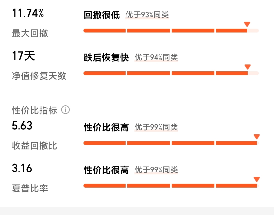The width and height of the screenshot is (274, 215).
Task: Tap the 11.74% max drawdown value
Action: coord(28,13)
